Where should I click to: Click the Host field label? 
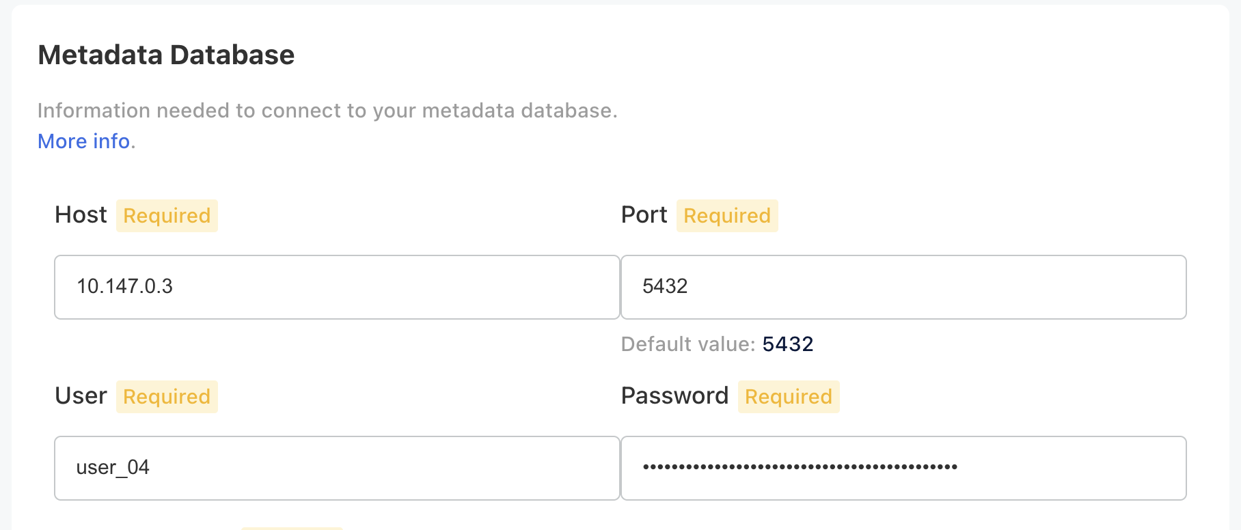click(x=81, y=215)
